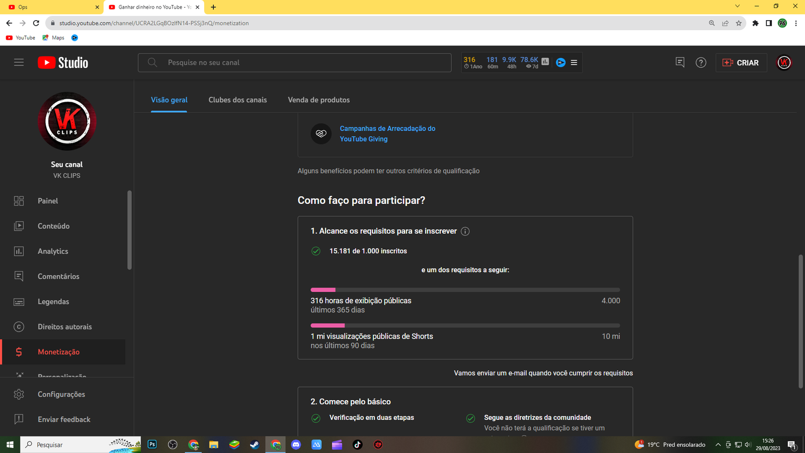Viewport: 805px width, 453px height.
Task: Open Discord from the taskbar
Action: pyautogui.click(x=296, y=444)
